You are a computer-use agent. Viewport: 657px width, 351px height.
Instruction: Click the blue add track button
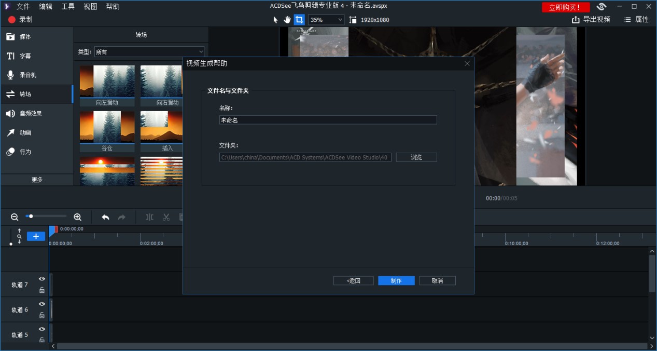click(36, 236)
